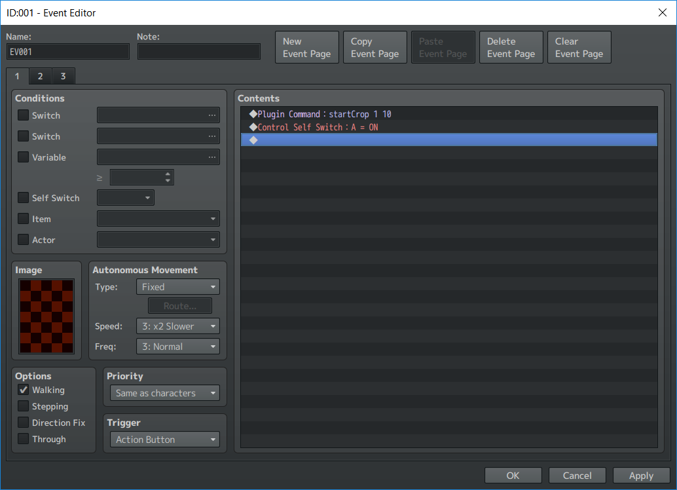Click the ellipsis button on Variable field

(x=211, y=157)
